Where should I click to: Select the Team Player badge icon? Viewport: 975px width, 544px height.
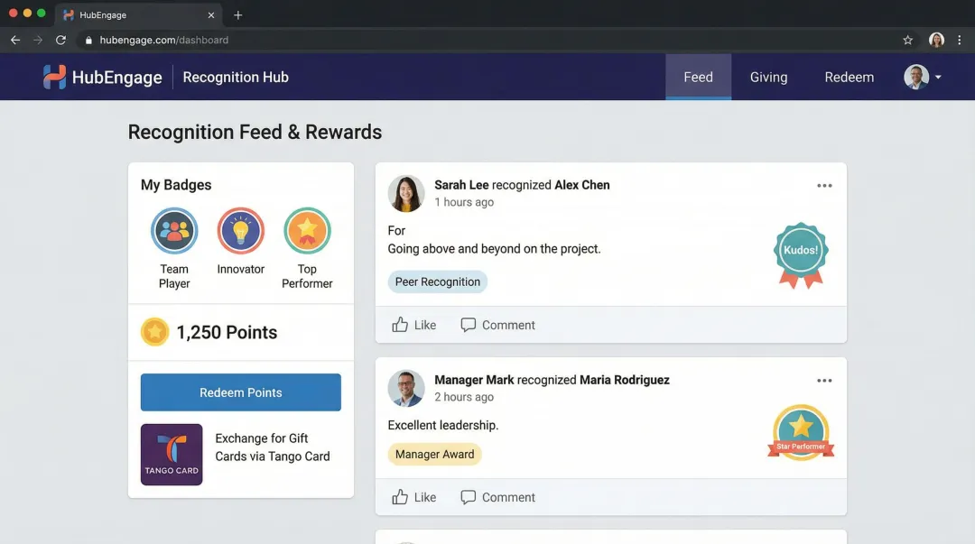tap(173, 230)
